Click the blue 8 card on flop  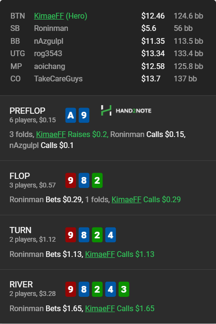click(x=84, y=180)
